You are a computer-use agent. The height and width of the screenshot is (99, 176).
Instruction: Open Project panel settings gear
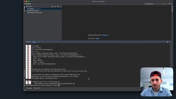click(58, 7)
